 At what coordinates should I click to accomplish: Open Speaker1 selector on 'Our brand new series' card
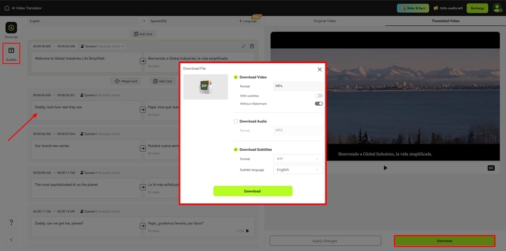tap(101, 133)
